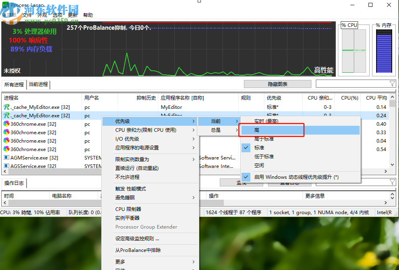The image size is (399, 270).
Task: Expand the 总是 submenu
Action: click(219, 130)
